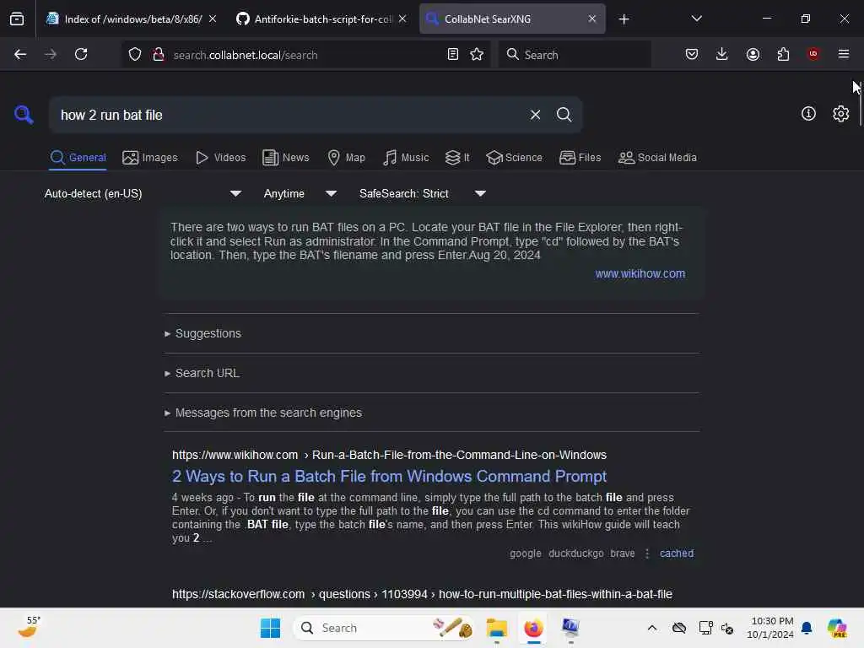Open www.wikihow.com answer source link

coord(640,274)
